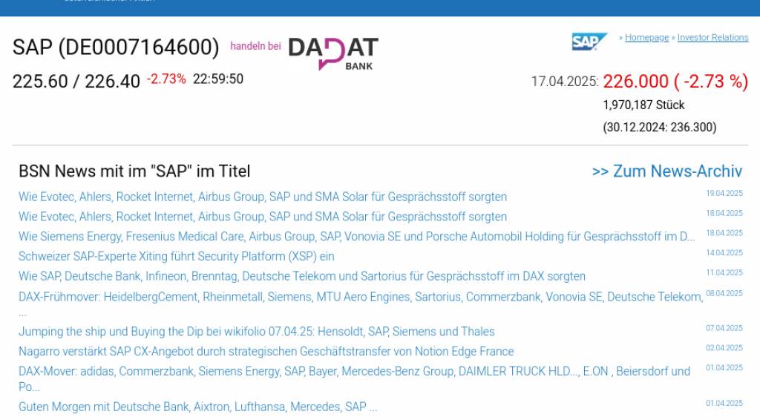
Task: Click the SAP company logo icon
Action: click(x=589, y=42)
